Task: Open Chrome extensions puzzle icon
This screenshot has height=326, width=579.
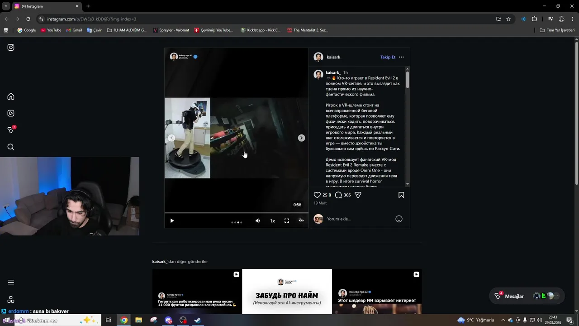Action: [534, 19]
